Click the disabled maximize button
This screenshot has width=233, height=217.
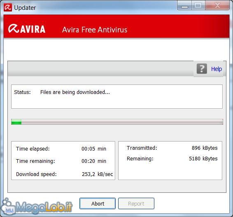(198, 6)
